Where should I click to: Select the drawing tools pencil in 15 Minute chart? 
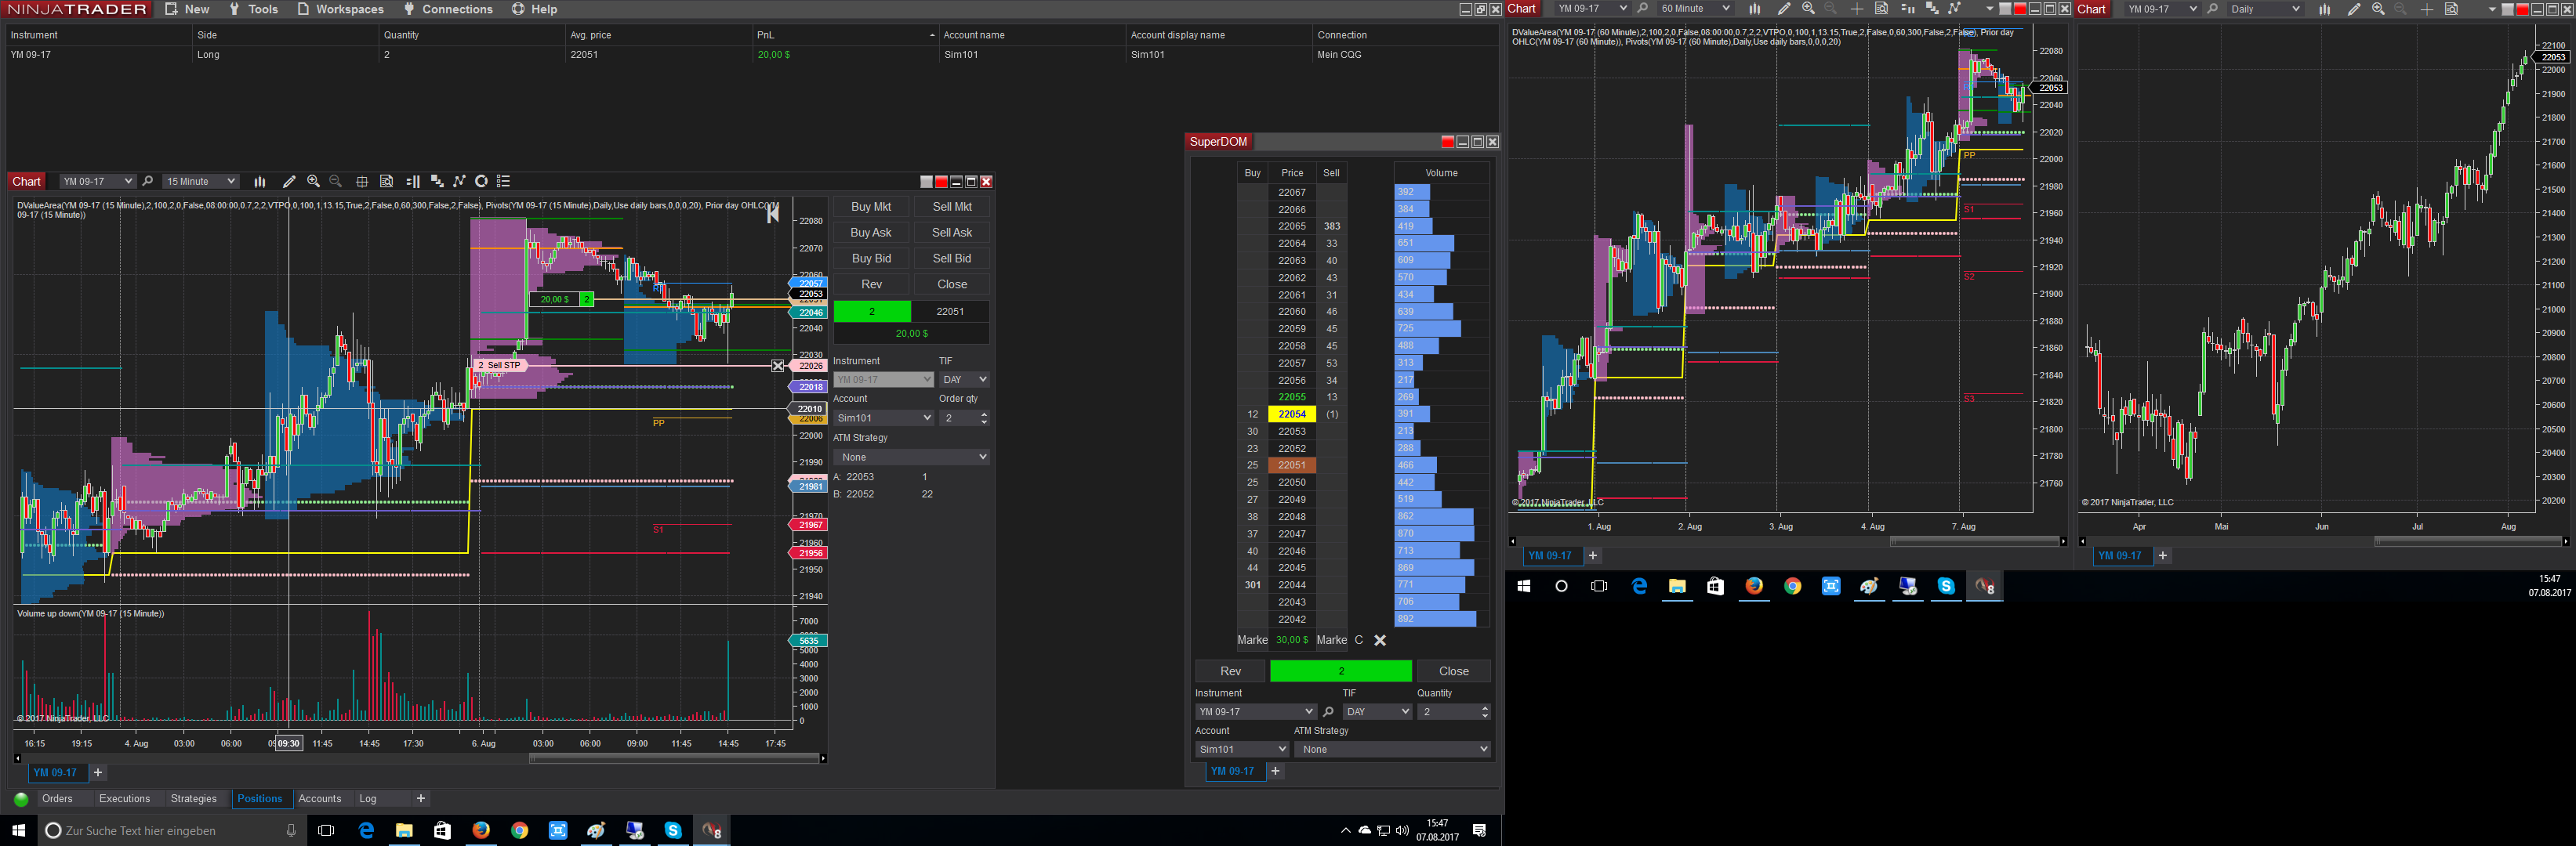click(289, 182)
